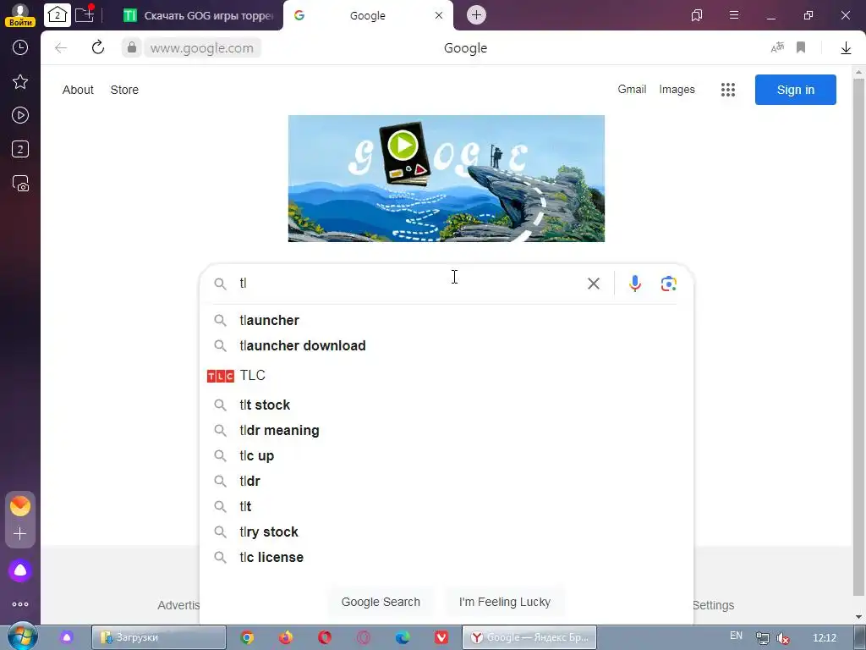Launch Firefox from the taskbar
The width and height of the screenshot is (866, 650).
point(286,637)
